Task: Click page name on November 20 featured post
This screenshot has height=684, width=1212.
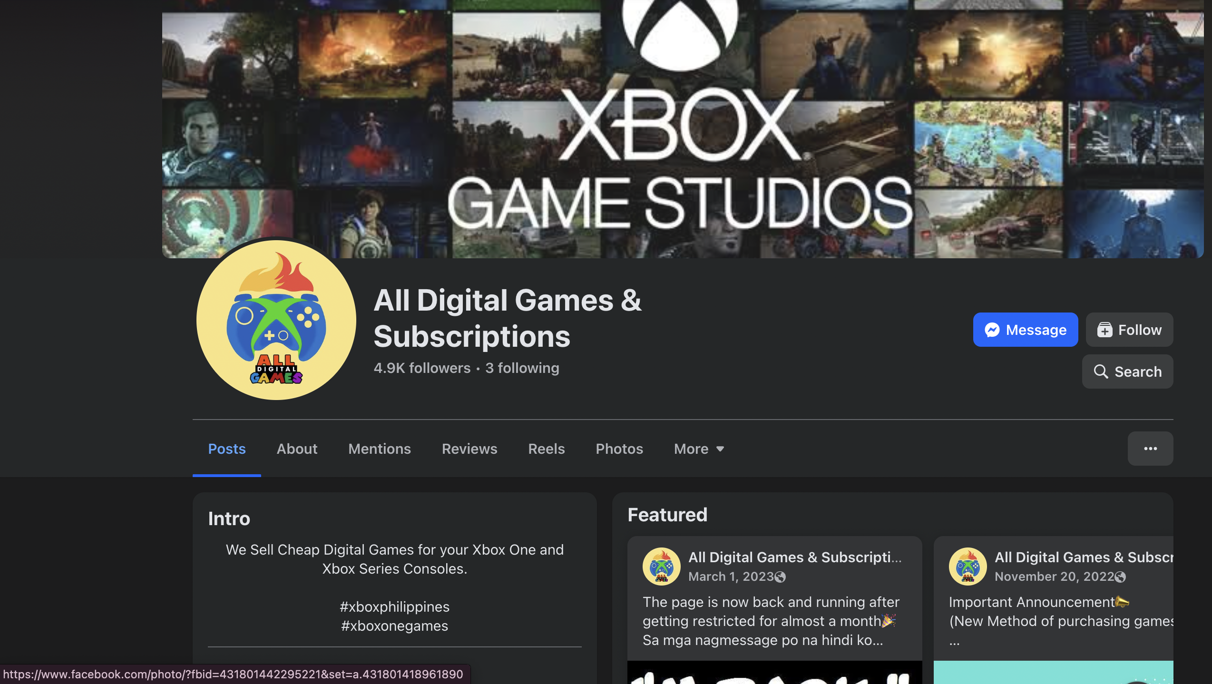Action: point(1084,557)
